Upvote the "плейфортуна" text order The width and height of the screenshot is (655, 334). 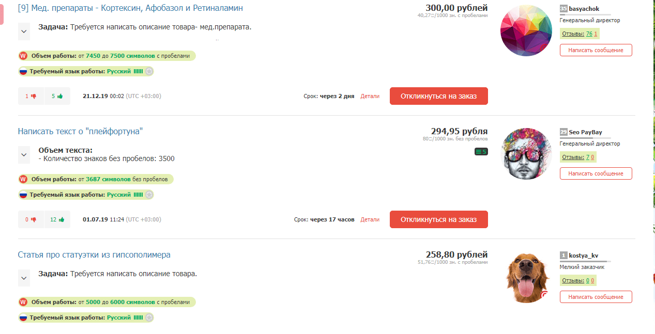pos(57,219)
